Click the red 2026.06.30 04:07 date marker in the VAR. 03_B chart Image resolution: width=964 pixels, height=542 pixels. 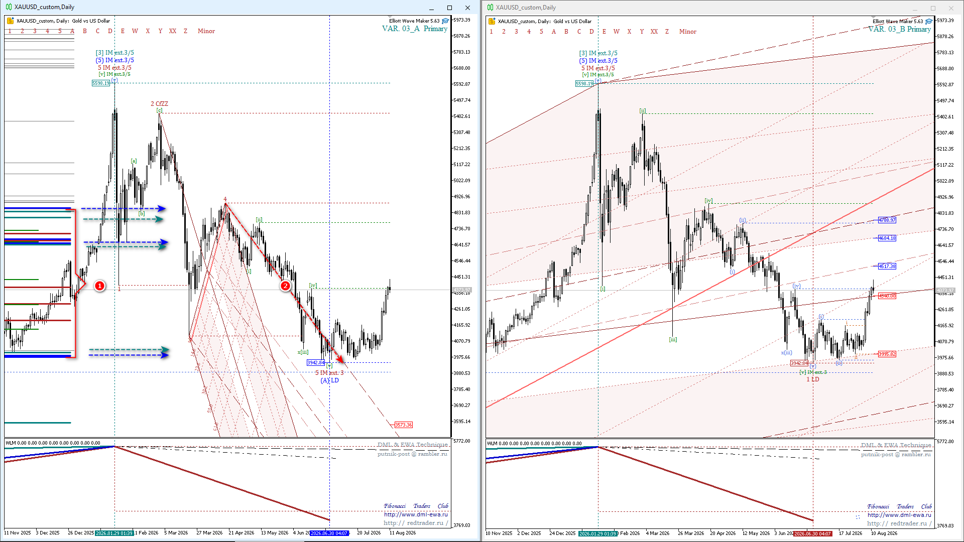pos(813,533)
